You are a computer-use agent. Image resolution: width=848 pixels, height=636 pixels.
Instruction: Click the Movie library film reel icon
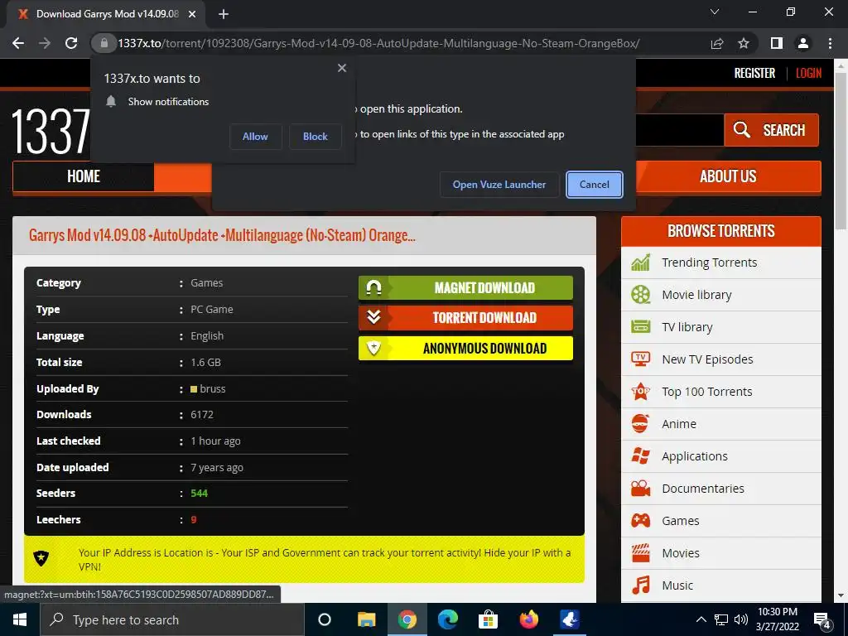641,295
